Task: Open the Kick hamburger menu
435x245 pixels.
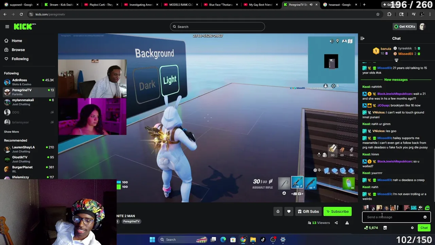Action: [x=7, y=27]
